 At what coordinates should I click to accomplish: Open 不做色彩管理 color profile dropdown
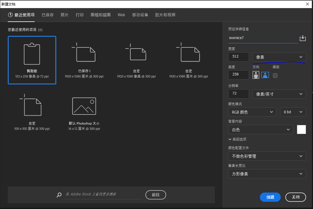tap(267, 156)
